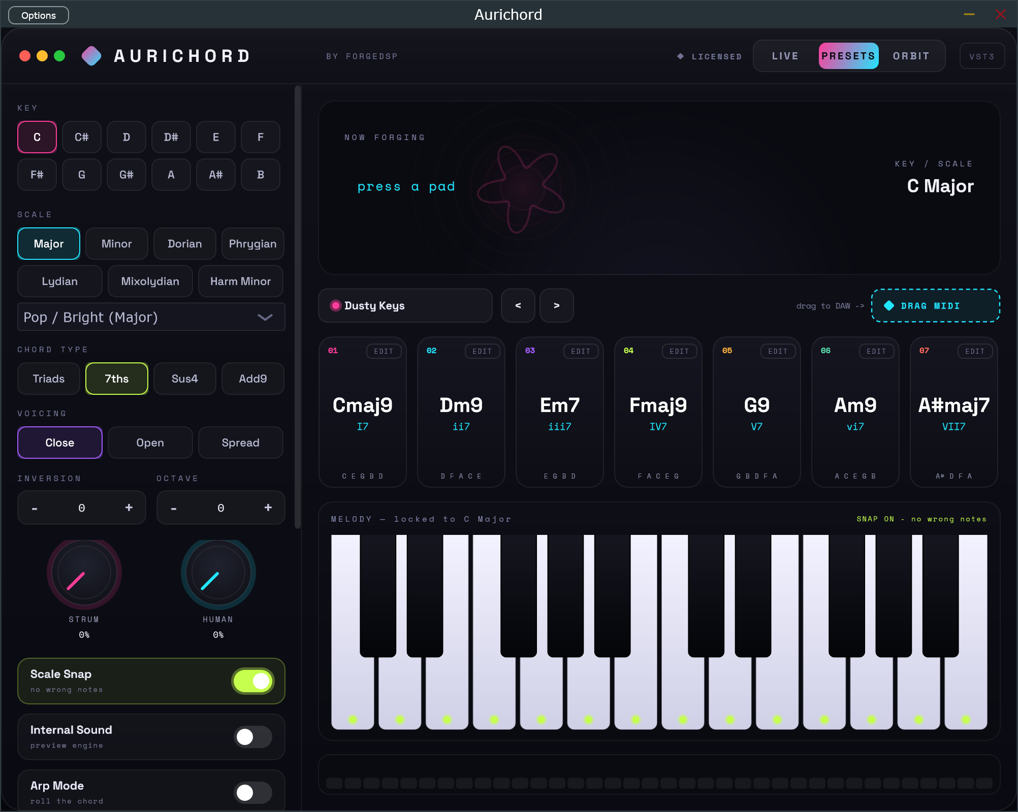Trigger the Cmaj9 chord pad
This screenshot has width=1018, height=812.
363,412
